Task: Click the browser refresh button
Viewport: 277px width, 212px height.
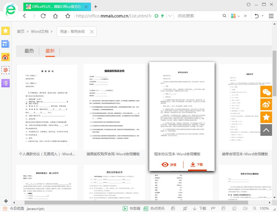Action: tap(43, 16)
